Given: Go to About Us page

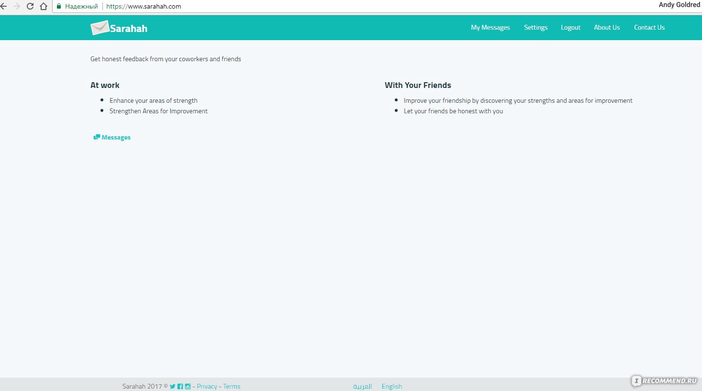Looking at the screenshot, I should (607, 27).
